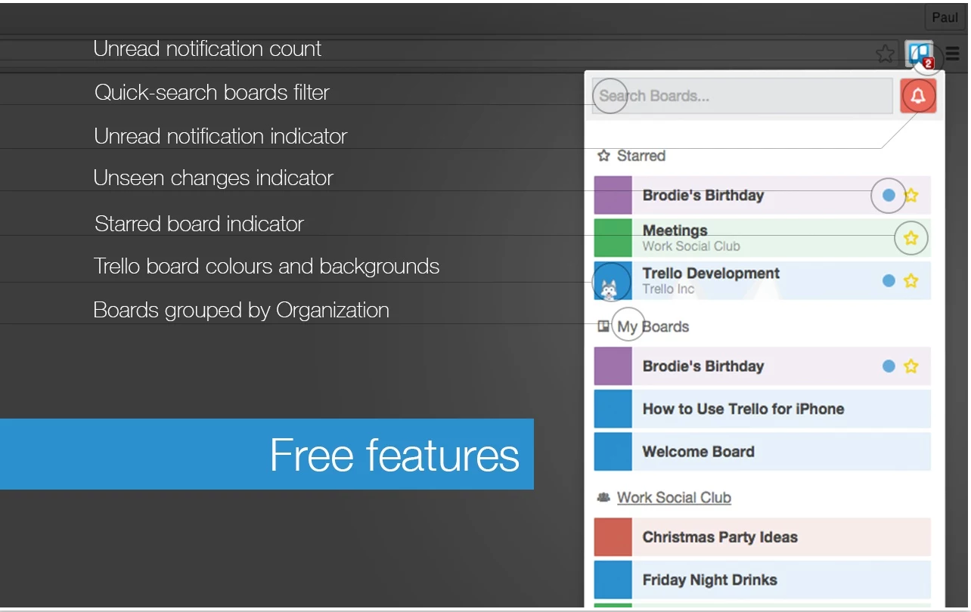Open the Christmas Party Ideas board
The height and width of the screenshot is (612, 971).
tap(762, 537)
